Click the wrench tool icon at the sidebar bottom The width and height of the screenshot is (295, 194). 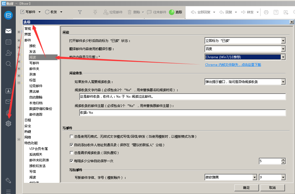click(8, 181)
